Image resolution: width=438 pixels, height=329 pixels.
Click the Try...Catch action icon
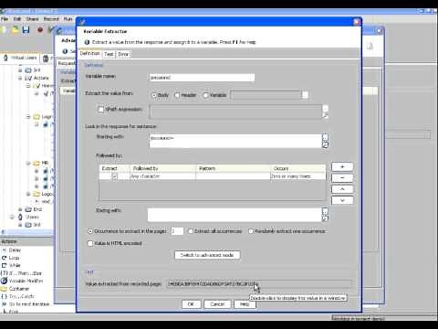(x=5, y=296)
